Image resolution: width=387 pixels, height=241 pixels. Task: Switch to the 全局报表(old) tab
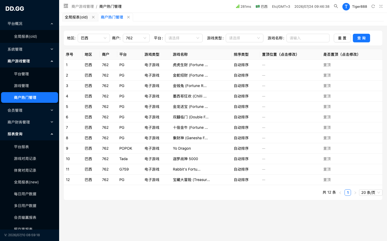(x=76, y=17)
